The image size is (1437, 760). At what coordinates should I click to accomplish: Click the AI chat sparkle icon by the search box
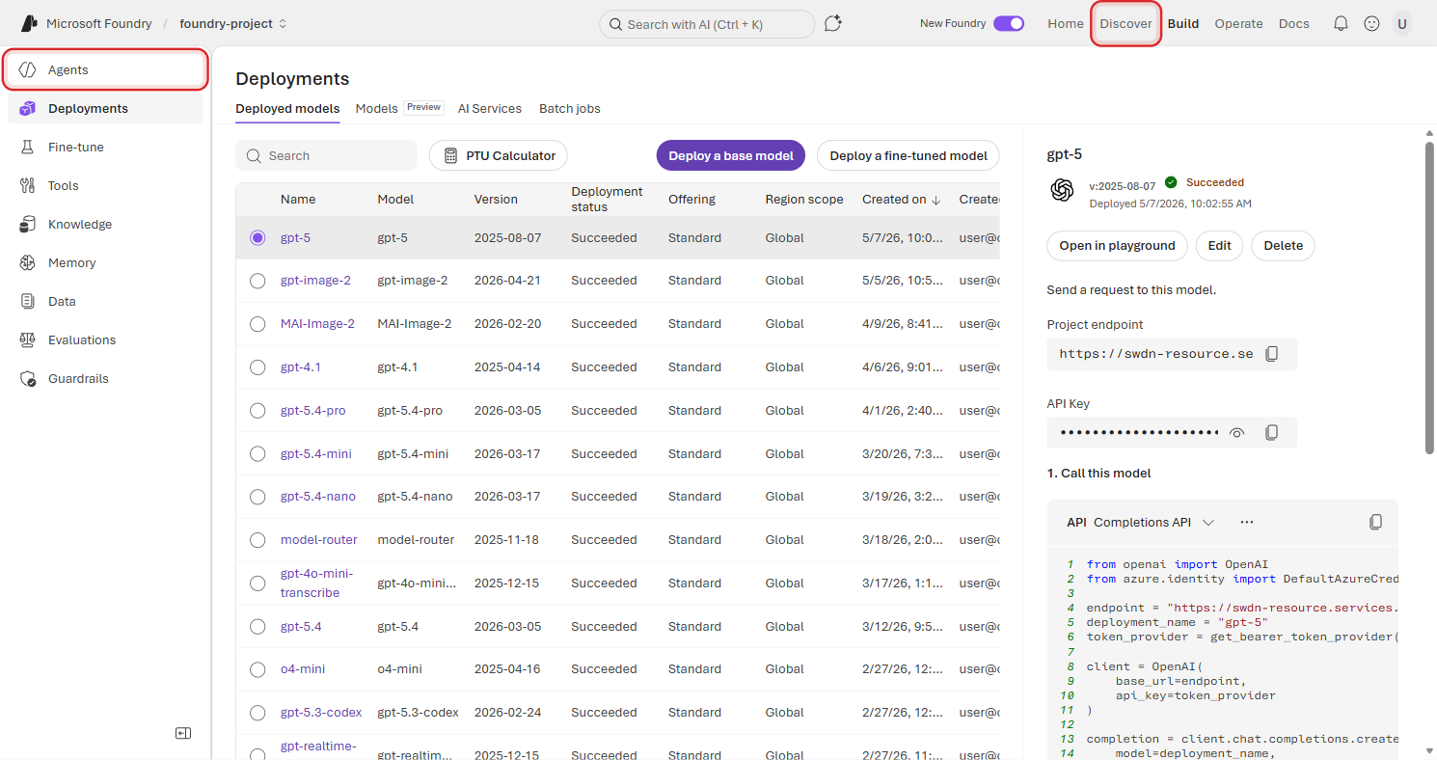(x=833, y=23)
